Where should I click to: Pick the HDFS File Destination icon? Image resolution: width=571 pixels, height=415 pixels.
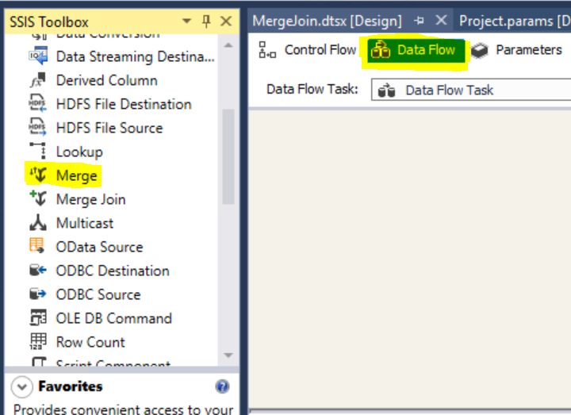[x=37, y=104]
